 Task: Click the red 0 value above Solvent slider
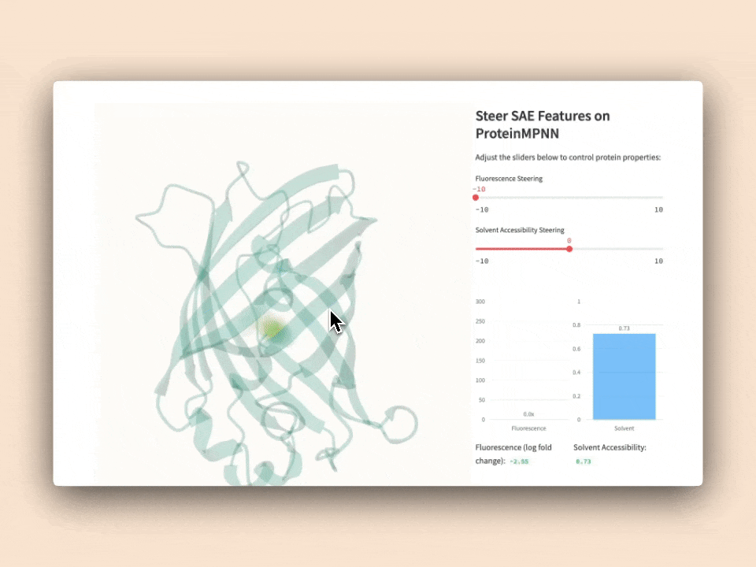[x=569, y=240]
